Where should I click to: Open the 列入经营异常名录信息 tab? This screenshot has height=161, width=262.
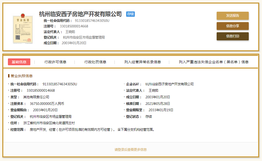point(142,62)
